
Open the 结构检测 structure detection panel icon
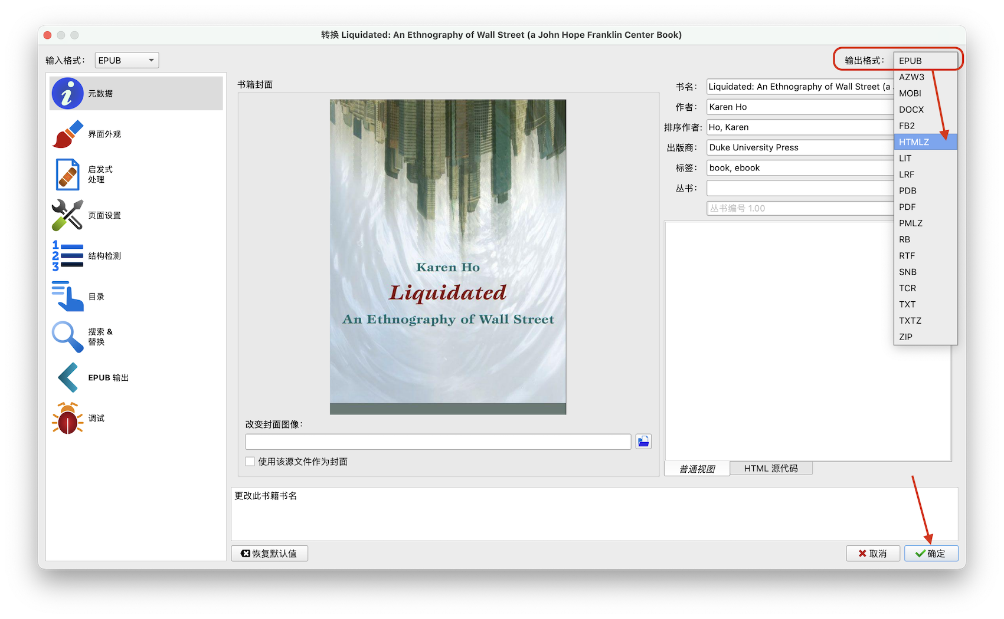pyautogui.click(x=67, y=255)
